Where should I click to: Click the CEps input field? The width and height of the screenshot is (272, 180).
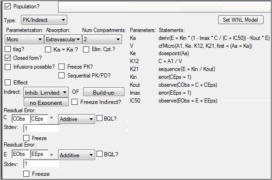(39, 119)
